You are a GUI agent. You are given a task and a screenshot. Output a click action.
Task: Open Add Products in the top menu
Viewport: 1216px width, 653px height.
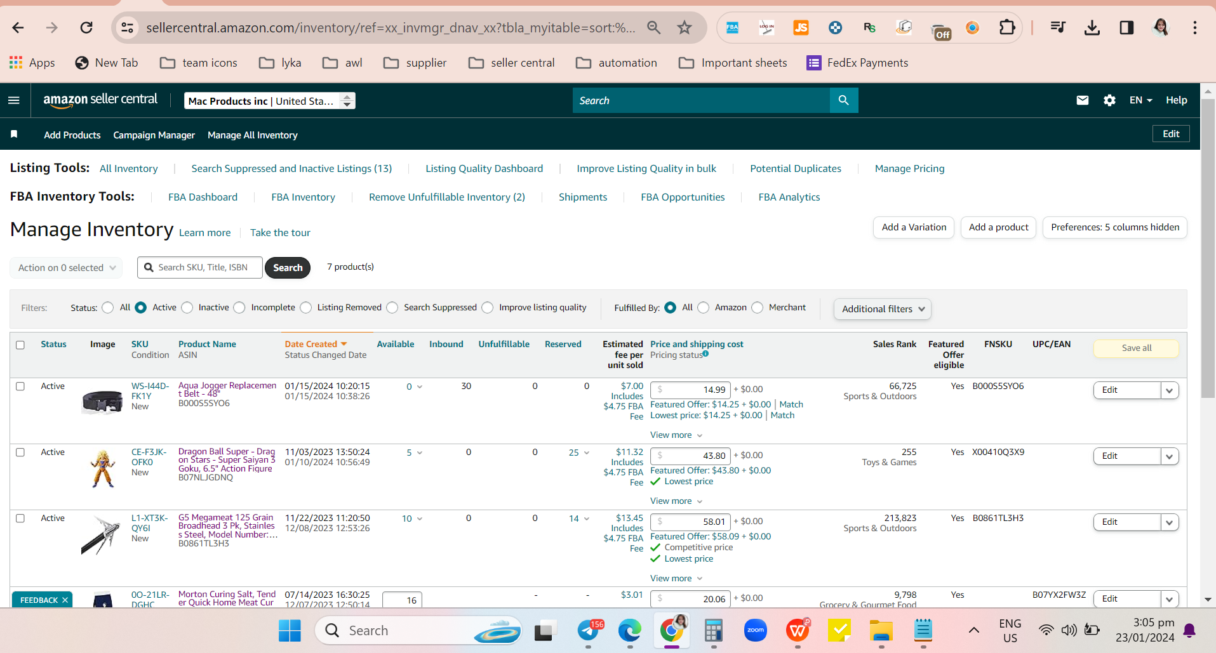click(72, 135)
